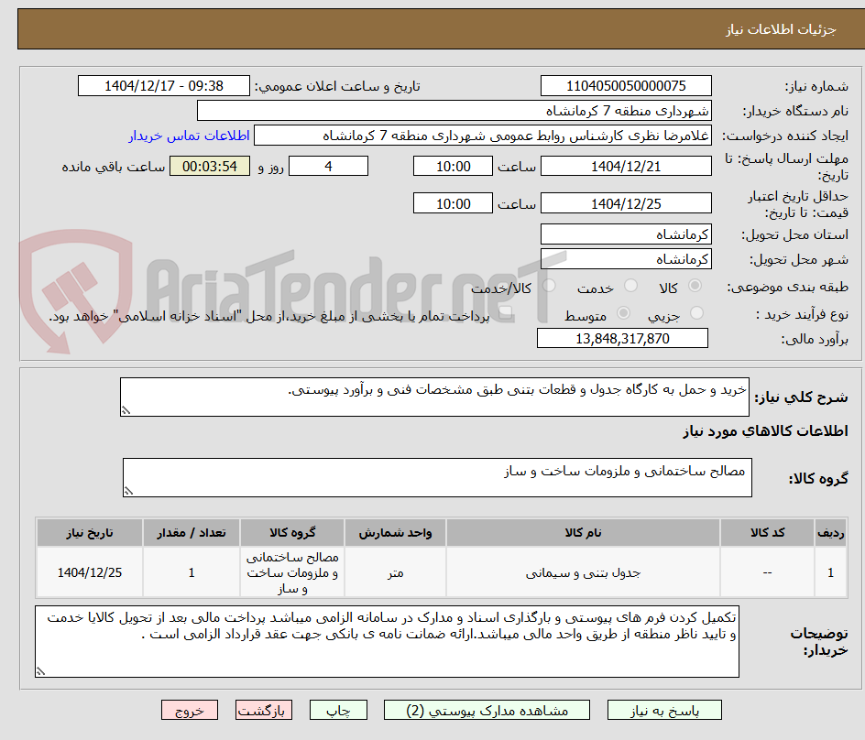Image resolution: width=865 pixels, height=740 pixels.
Task: Click the تعداد / مقدار column header
Action: tap(192, 533)
